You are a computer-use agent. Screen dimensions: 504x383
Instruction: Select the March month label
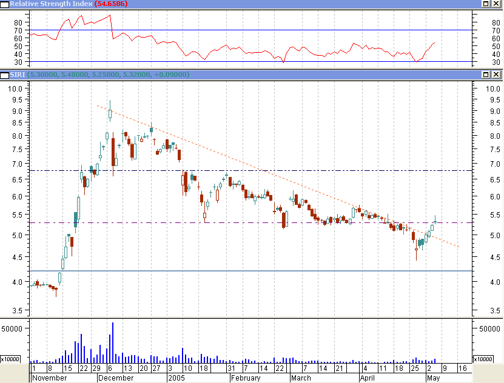[301, 378]
